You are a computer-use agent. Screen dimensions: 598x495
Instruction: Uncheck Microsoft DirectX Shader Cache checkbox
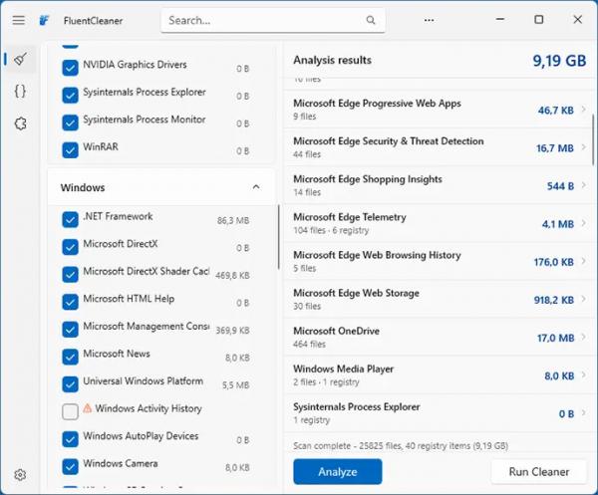[70, 275]
